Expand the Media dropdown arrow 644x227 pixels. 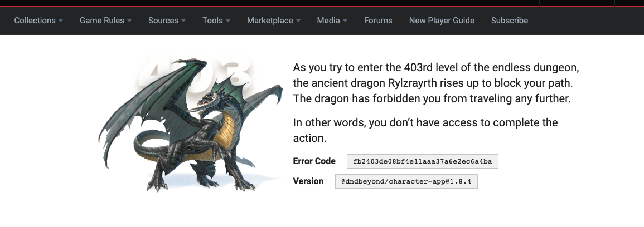(345, 21)
